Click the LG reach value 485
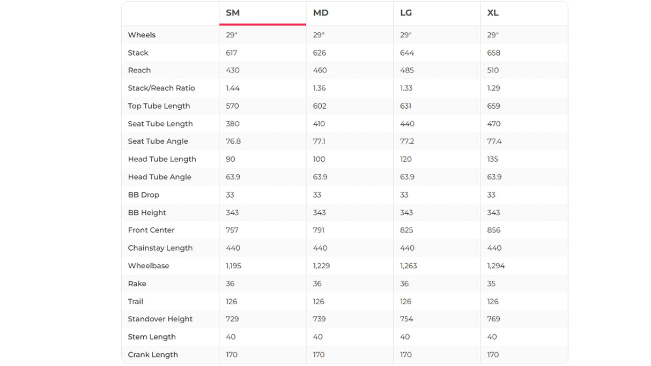 pyautogui.click(x=407, y=70)
